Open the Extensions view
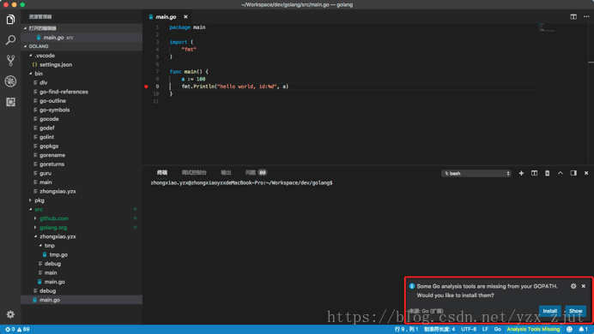This screenshot has height=334, width=594. pos(10,102)
